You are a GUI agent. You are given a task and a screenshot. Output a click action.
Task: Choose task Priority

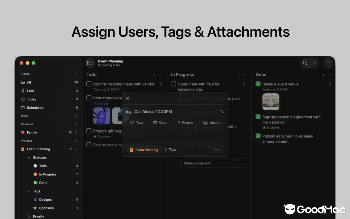click(185, 123)
